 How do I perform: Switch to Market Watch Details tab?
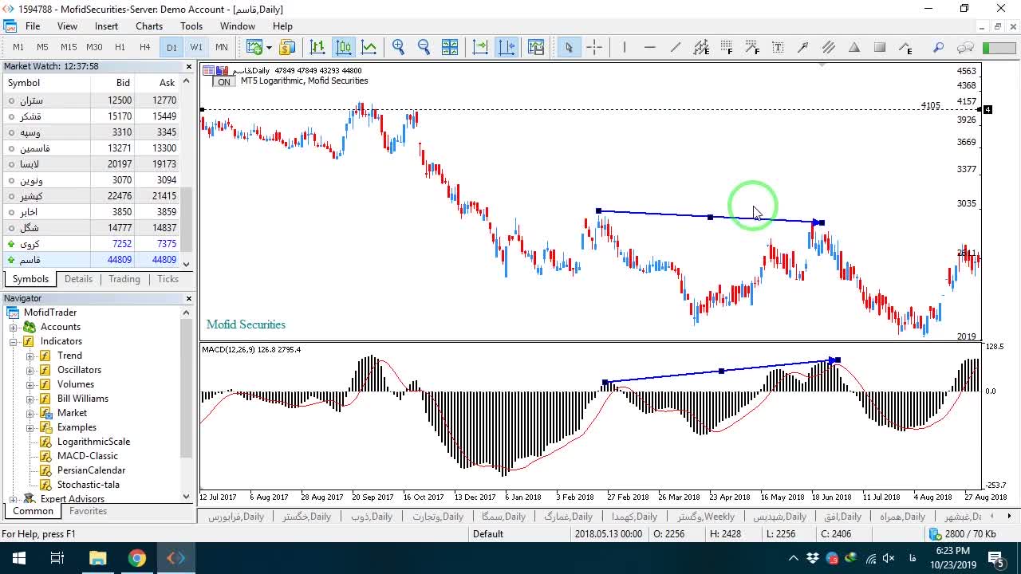point(78,279)
